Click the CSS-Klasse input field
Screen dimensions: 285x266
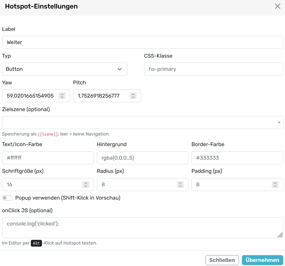(213, 69)
